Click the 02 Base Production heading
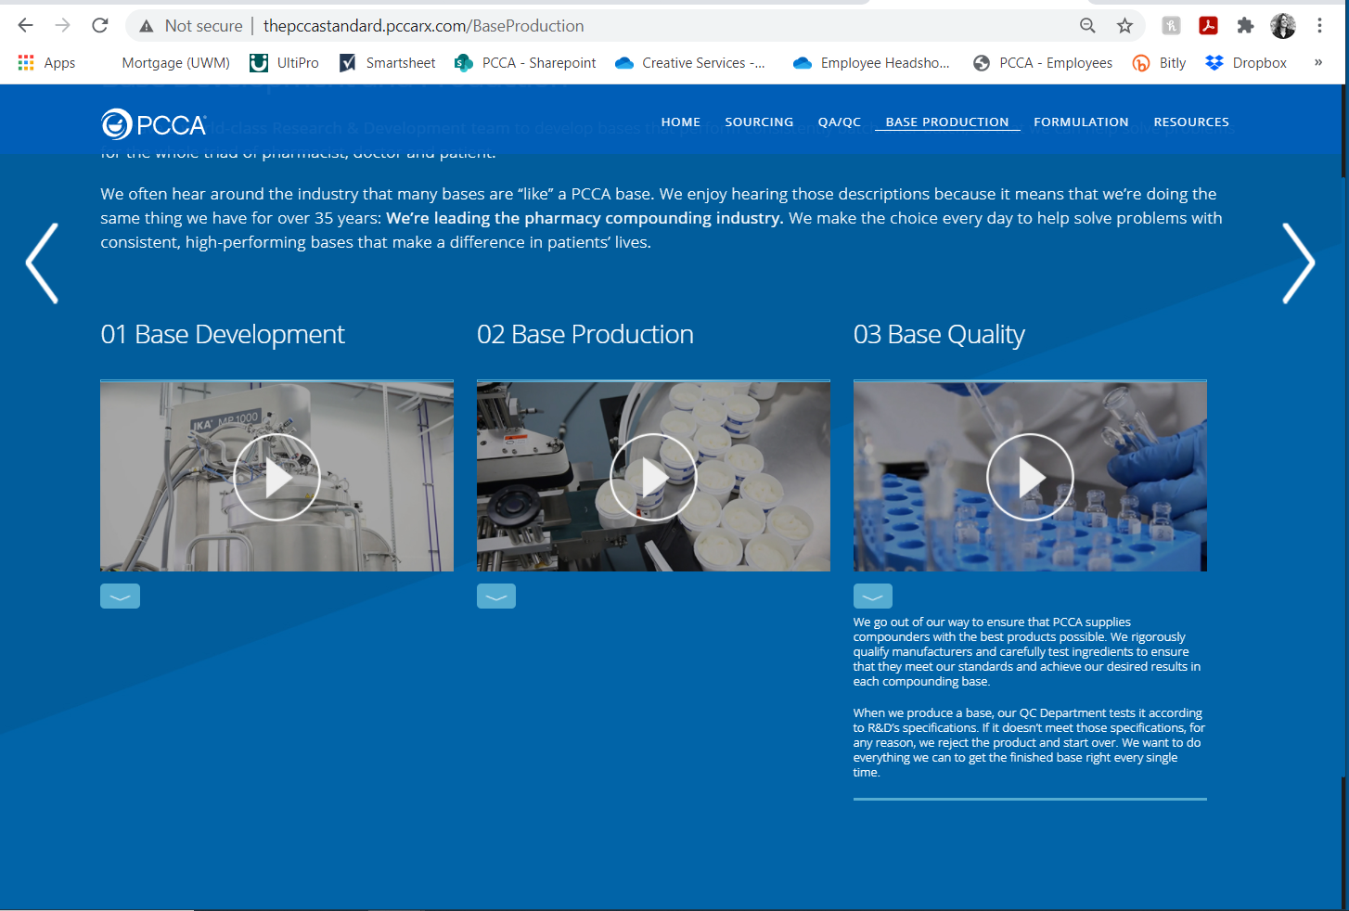Screen dimensions: 1349x911 (x=585, y=334)
